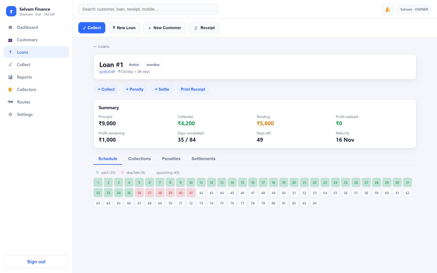Open the Collectors sidebar item
Screen dimensions: 437x273
[36, 90]
